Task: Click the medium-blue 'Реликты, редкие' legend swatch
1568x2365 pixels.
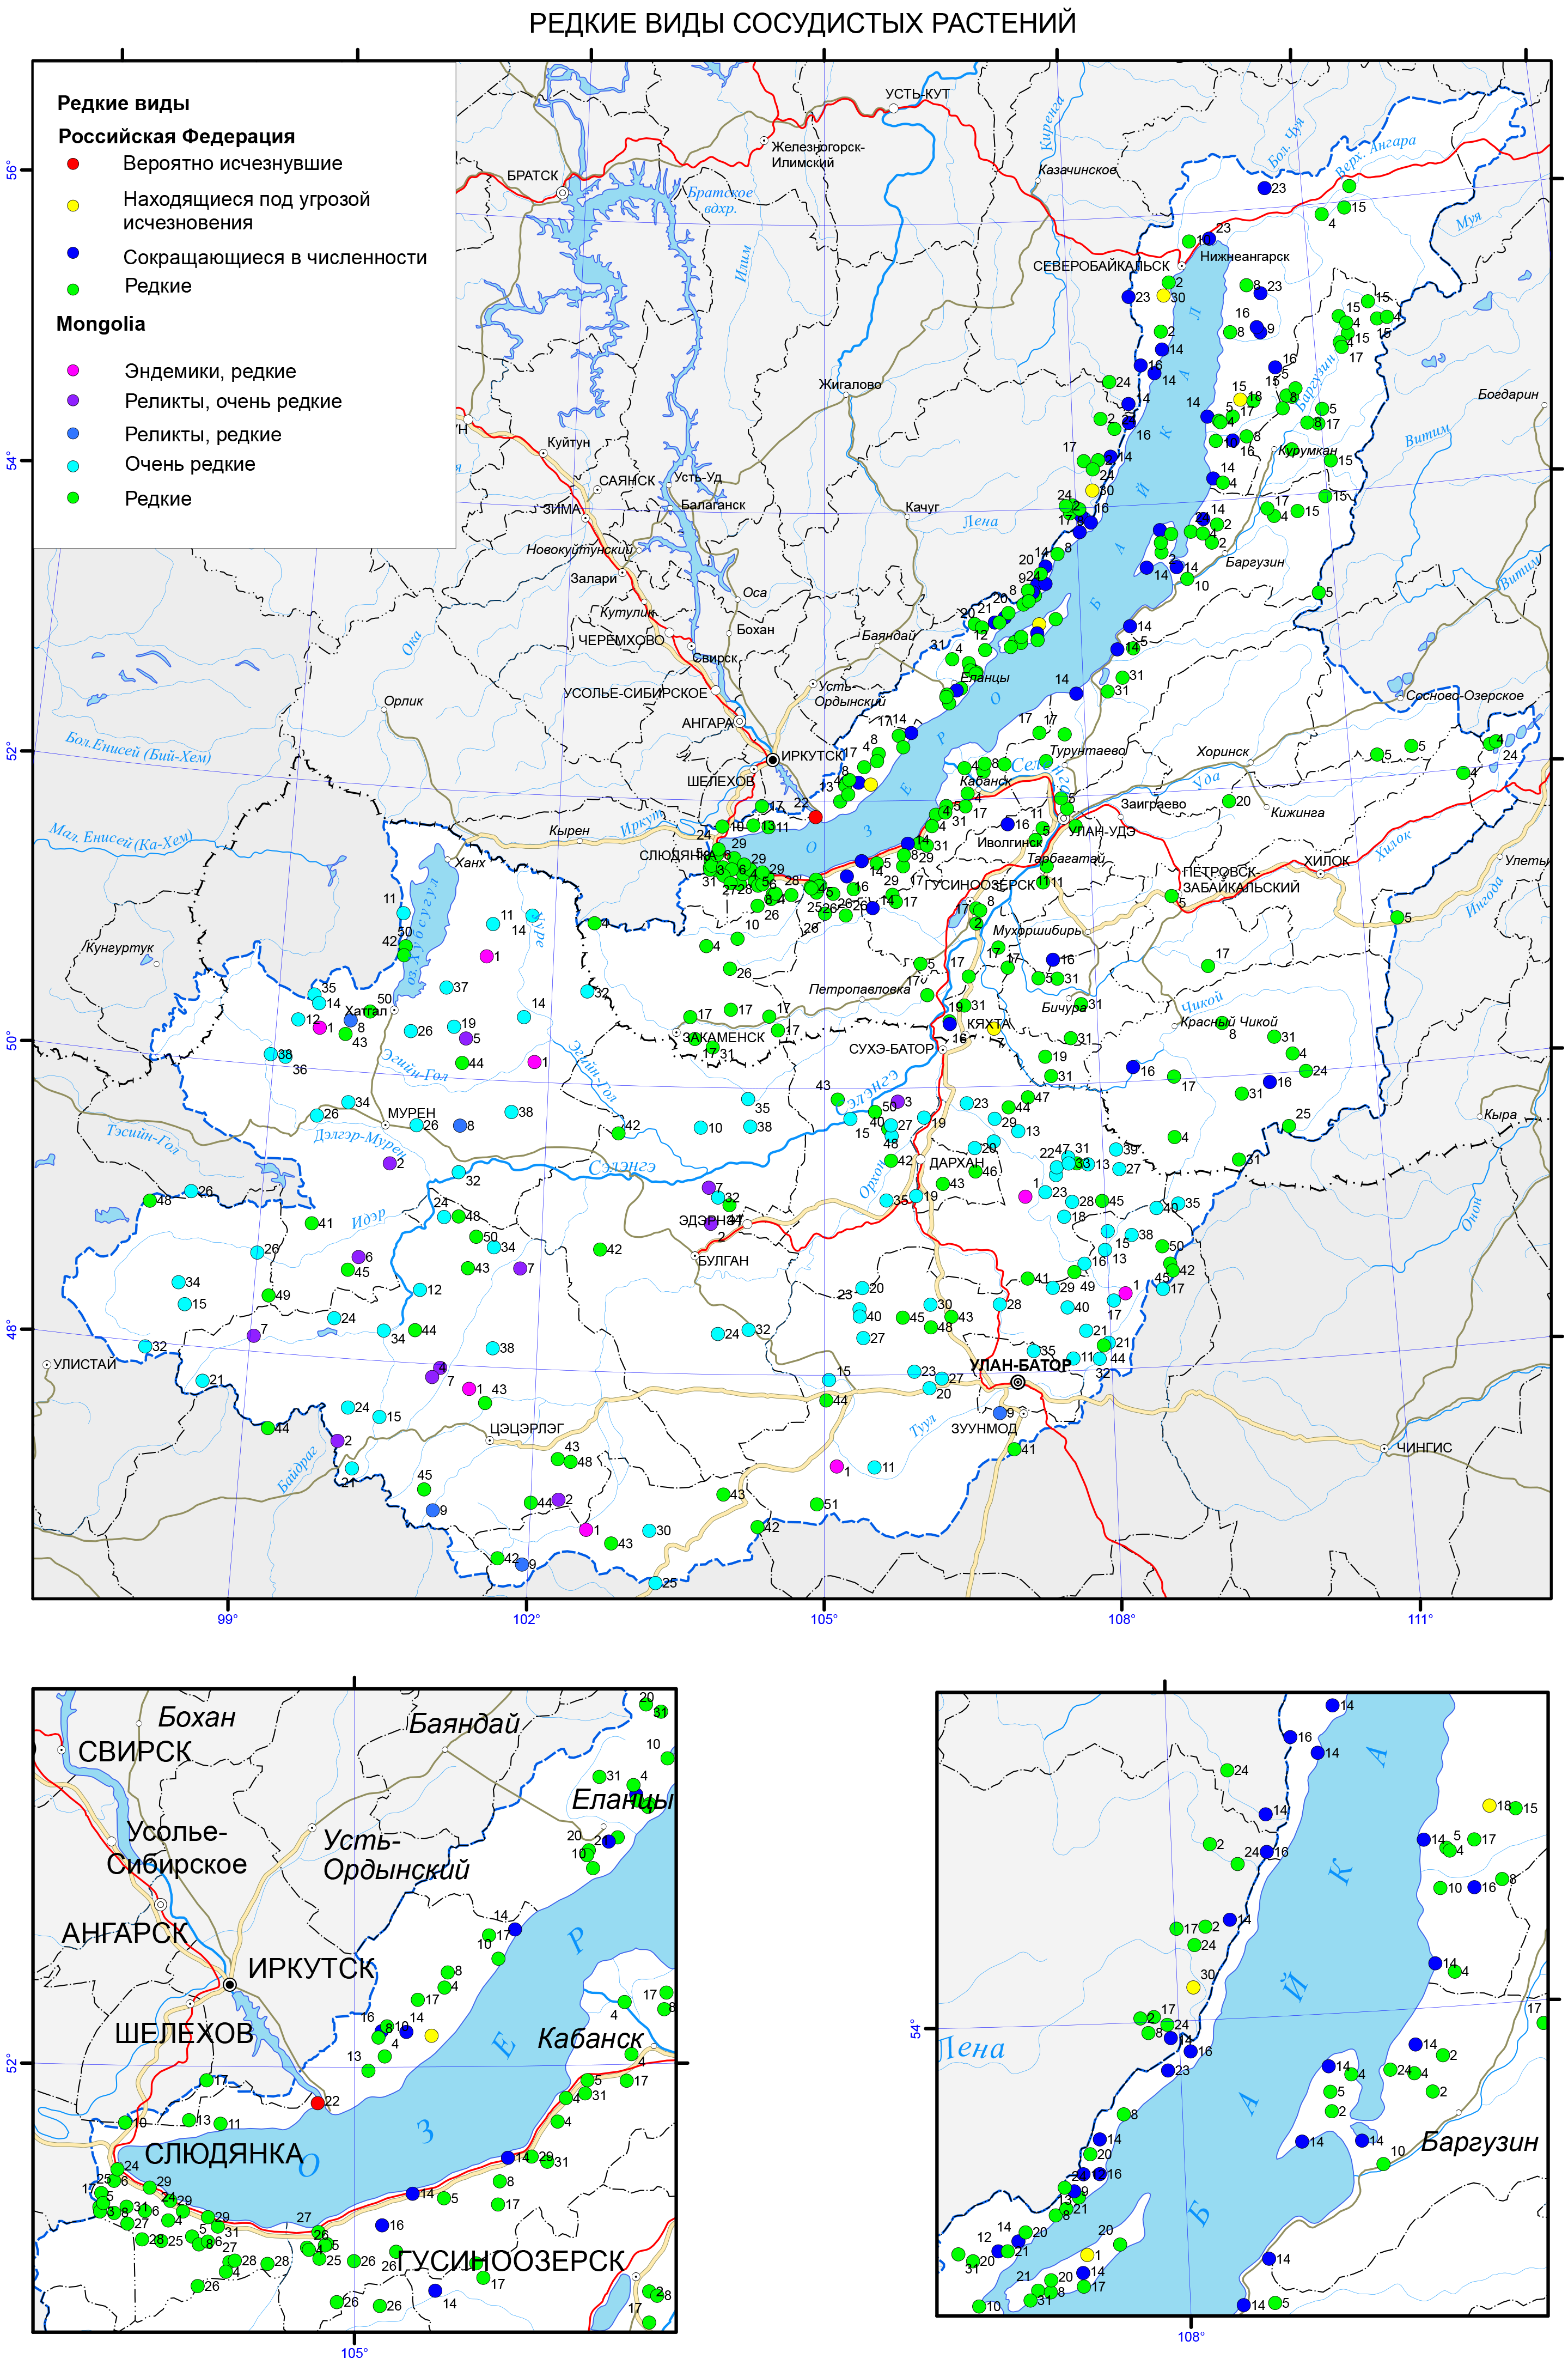Action: click(x=72, y=433)
